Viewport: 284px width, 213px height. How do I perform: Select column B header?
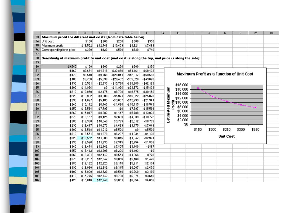coord(85,33)
